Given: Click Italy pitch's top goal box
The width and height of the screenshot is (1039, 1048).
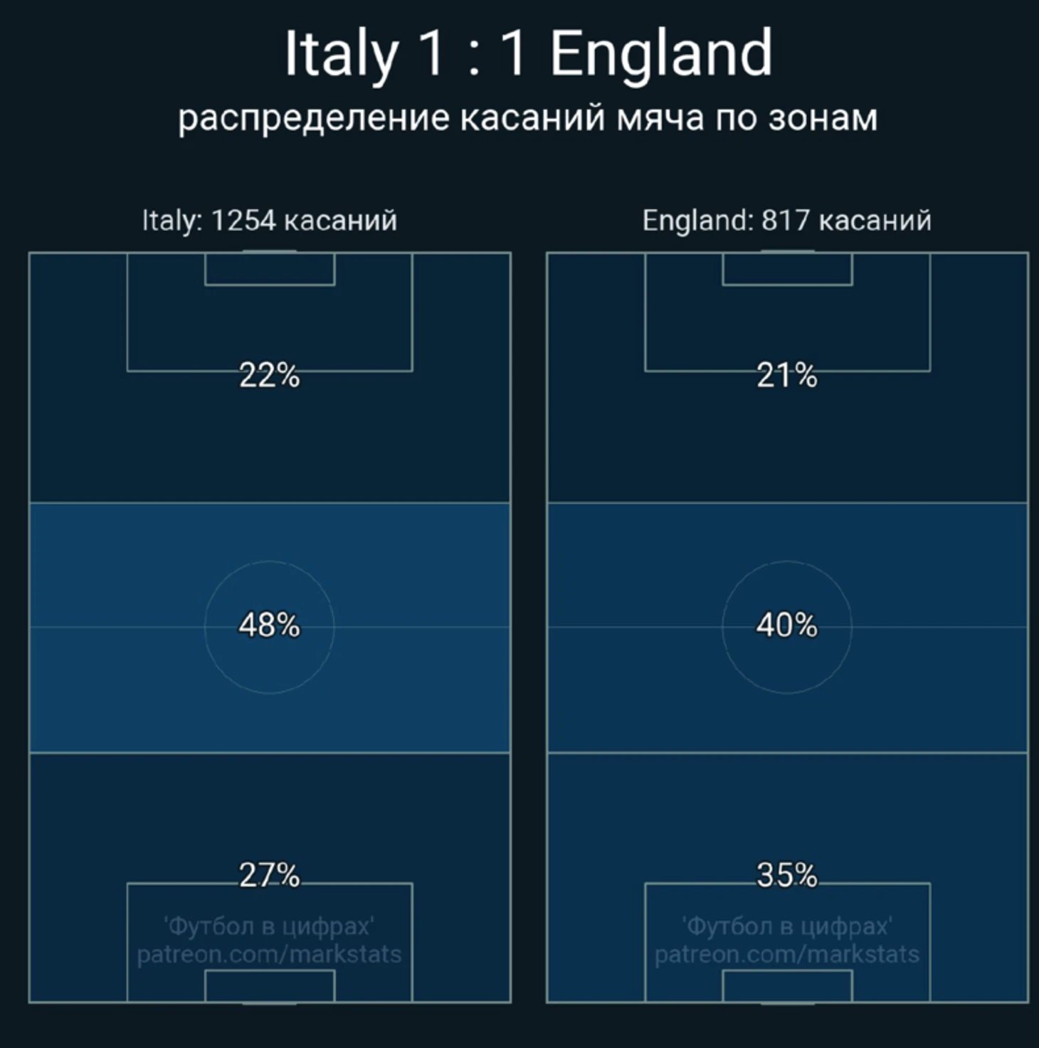Looking at the screenshot, I should [270, 269].
